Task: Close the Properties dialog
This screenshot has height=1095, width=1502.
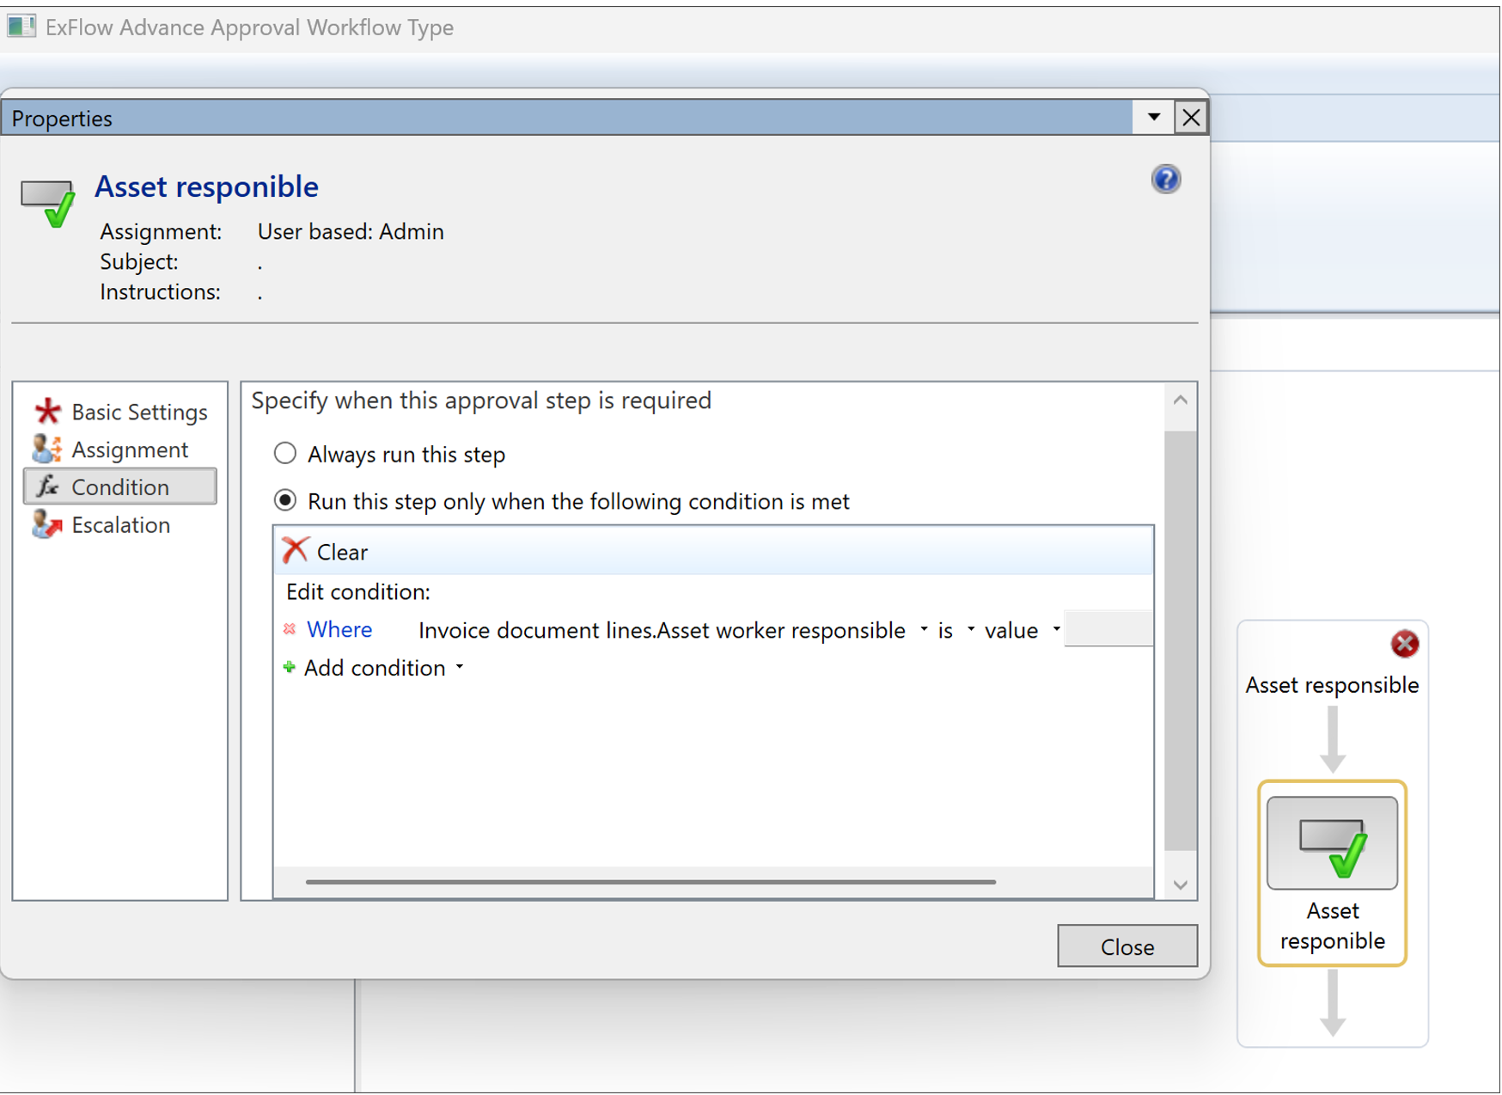Action: click(x=1126, y=946)
